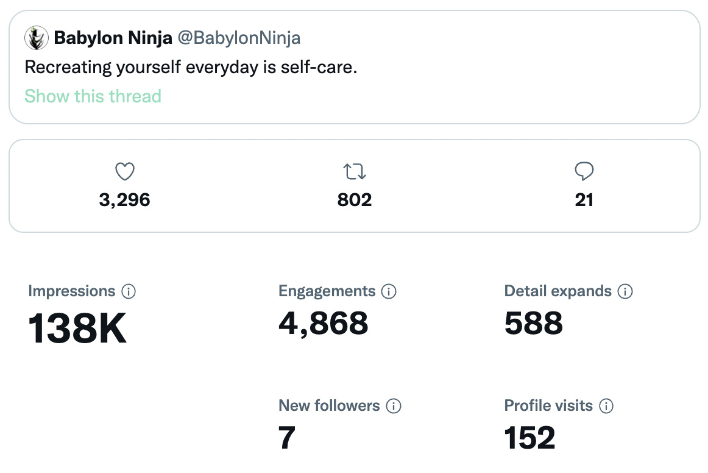This screenshot has width=708, height=473.
Task: Click the reply speech bubble icon
Action: 584,172
